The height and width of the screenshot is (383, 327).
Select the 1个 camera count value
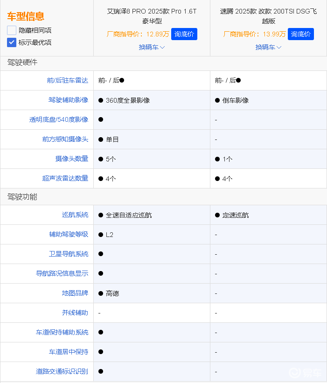tap(227, 159)
